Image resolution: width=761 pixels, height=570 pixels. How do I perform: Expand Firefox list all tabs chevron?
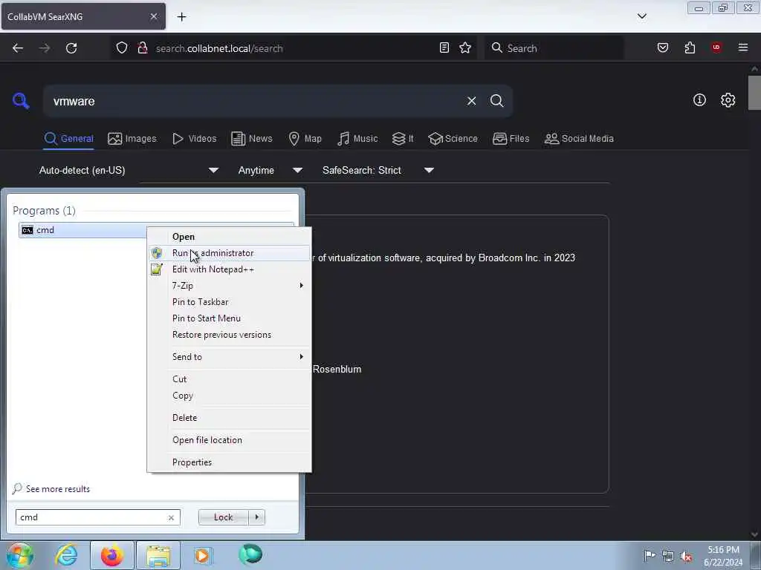coord(641,16)
